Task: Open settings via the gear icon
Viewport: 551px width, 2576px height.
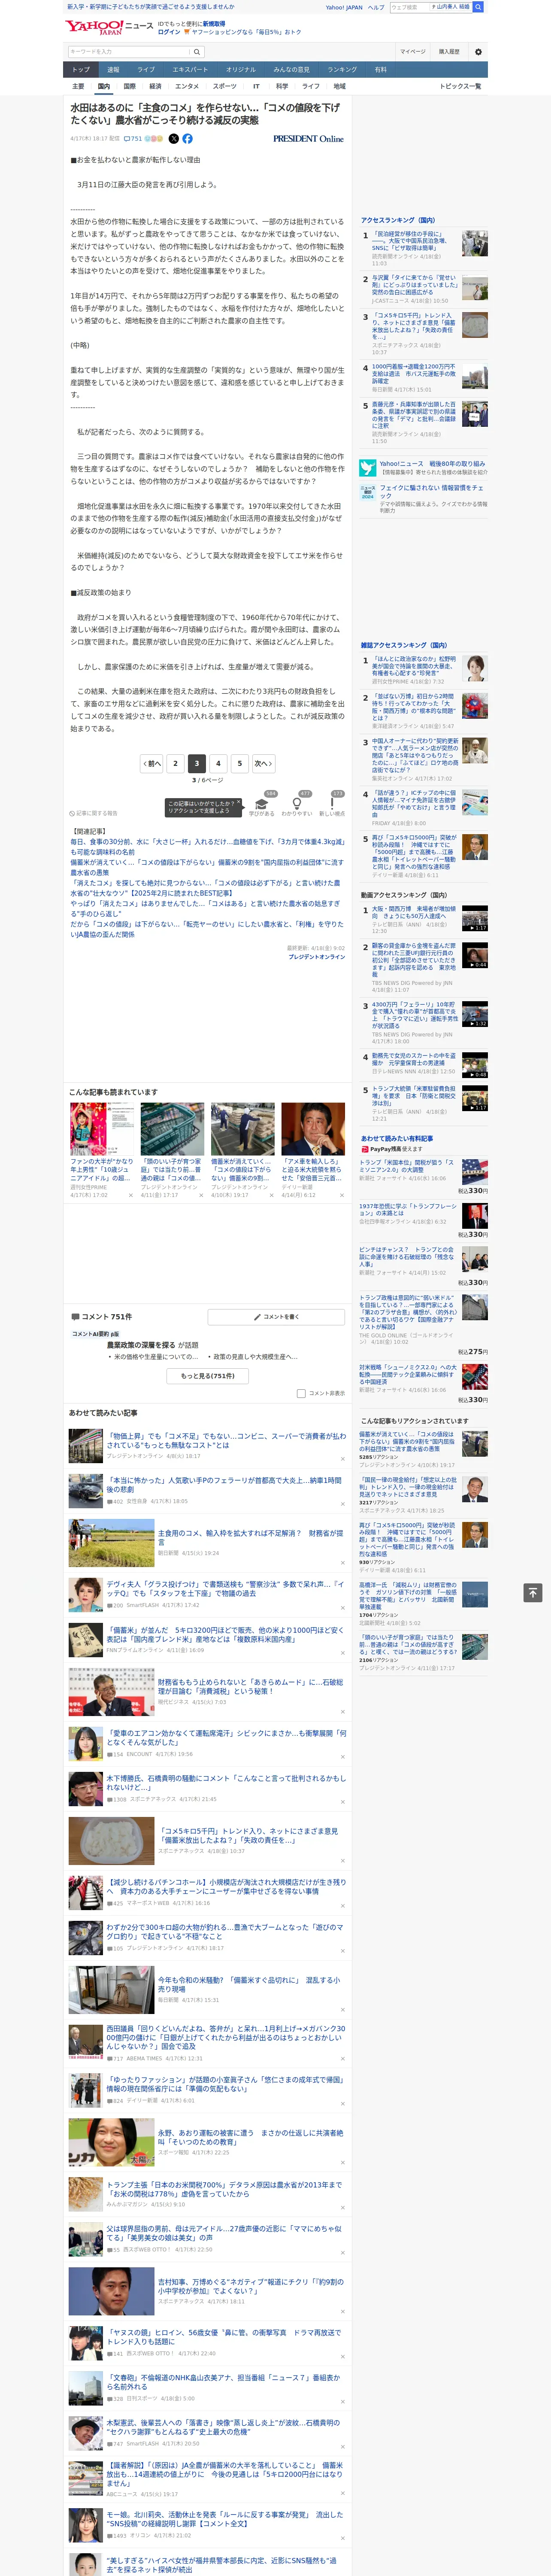Action: pyautogui.click(x=478, y=52)
